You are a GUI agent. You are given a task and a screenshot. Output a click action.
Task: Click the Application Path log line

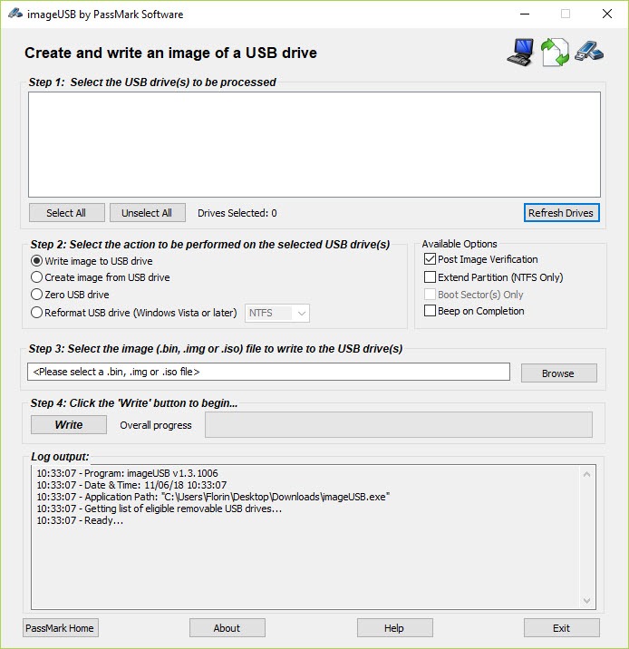tap(213, 497)
